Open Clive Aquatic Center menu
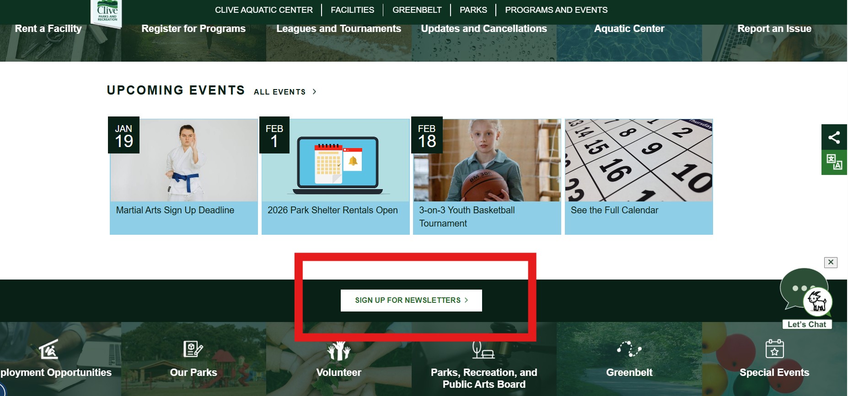Screen dimensions: 848x396 (264, 10)
